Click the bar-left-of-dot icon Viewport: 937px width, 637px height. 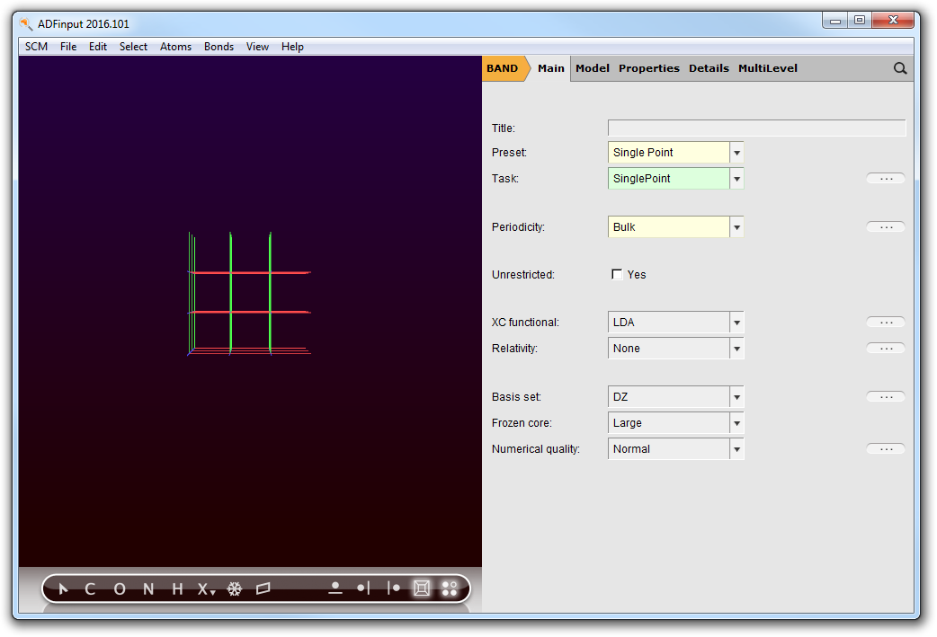[393, 588]
